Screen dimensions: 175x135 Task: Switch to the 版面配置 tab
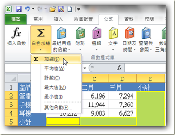(84, 19)
